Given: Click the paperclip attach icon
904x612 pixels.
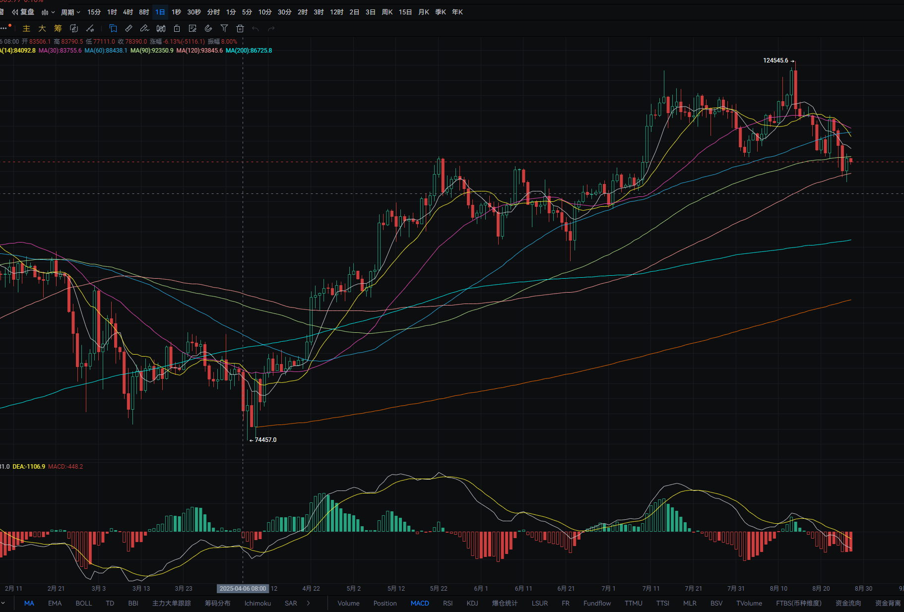Looking at the screenshot, I should point(208,28).
